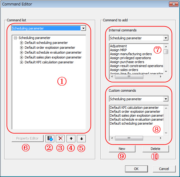Click the add command icon button
The image size is (180, 177).
[x=50, y=139]
